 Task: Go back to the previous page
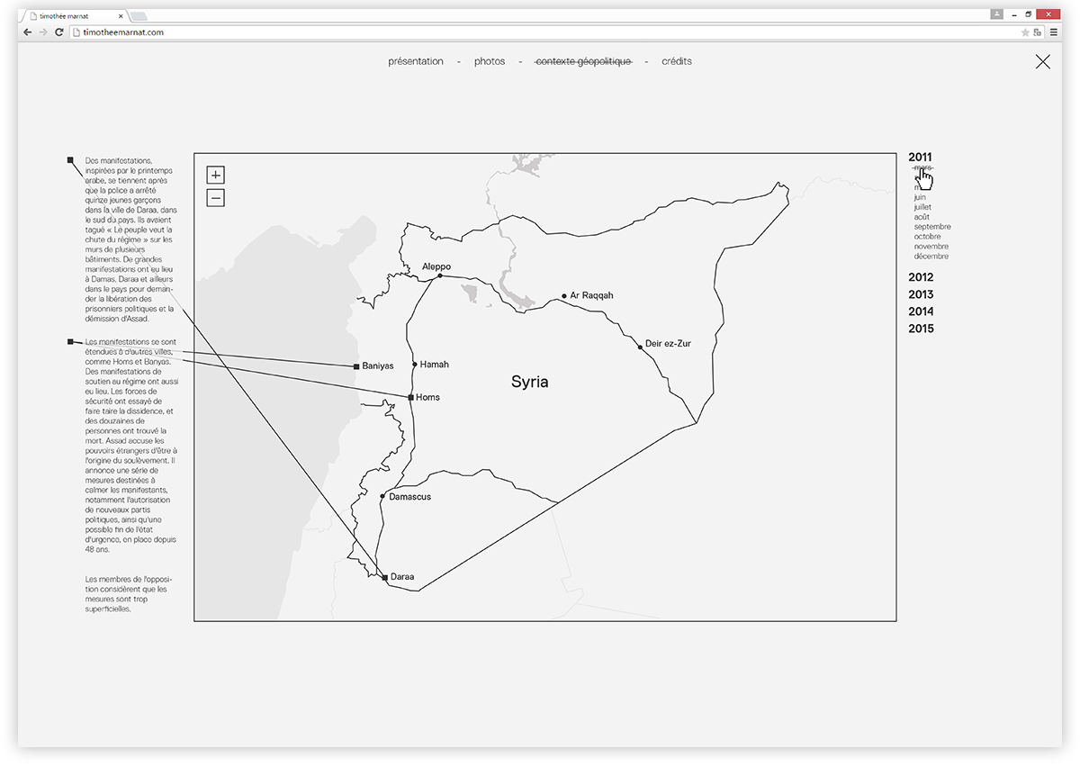tap(28, 32)
